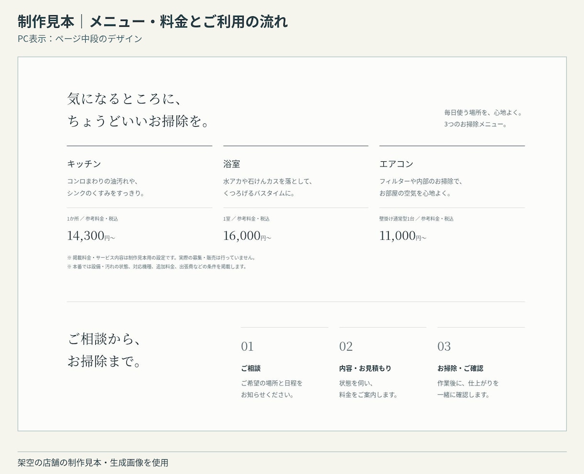Click headline line ちょうどいいお掃除を。

(x=139, y=121)
